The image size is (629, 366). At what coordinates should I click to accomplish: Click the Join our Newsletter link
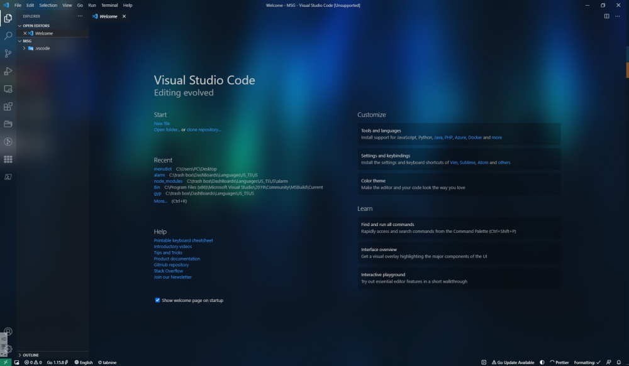172,277
